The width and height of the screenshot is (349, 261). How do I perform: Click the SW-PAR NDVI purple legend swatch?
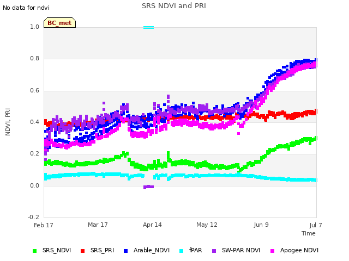214,251
